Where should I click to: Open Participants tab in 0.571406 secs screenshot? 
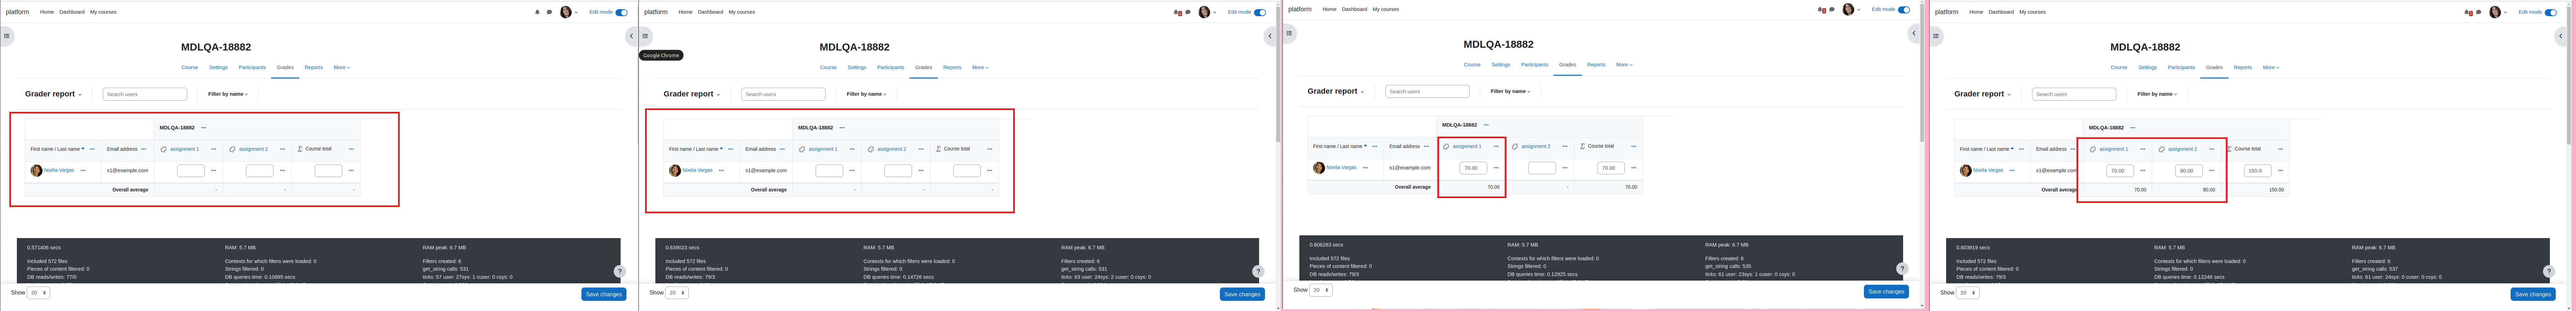click(252, 67)
